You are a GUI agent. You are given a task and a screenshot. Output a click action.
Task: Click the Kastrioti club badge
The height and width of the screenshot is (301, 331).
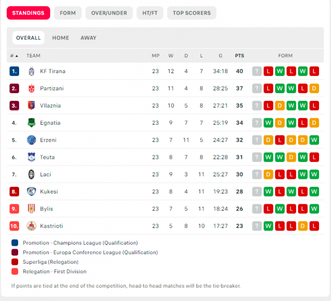pos(32,226)
